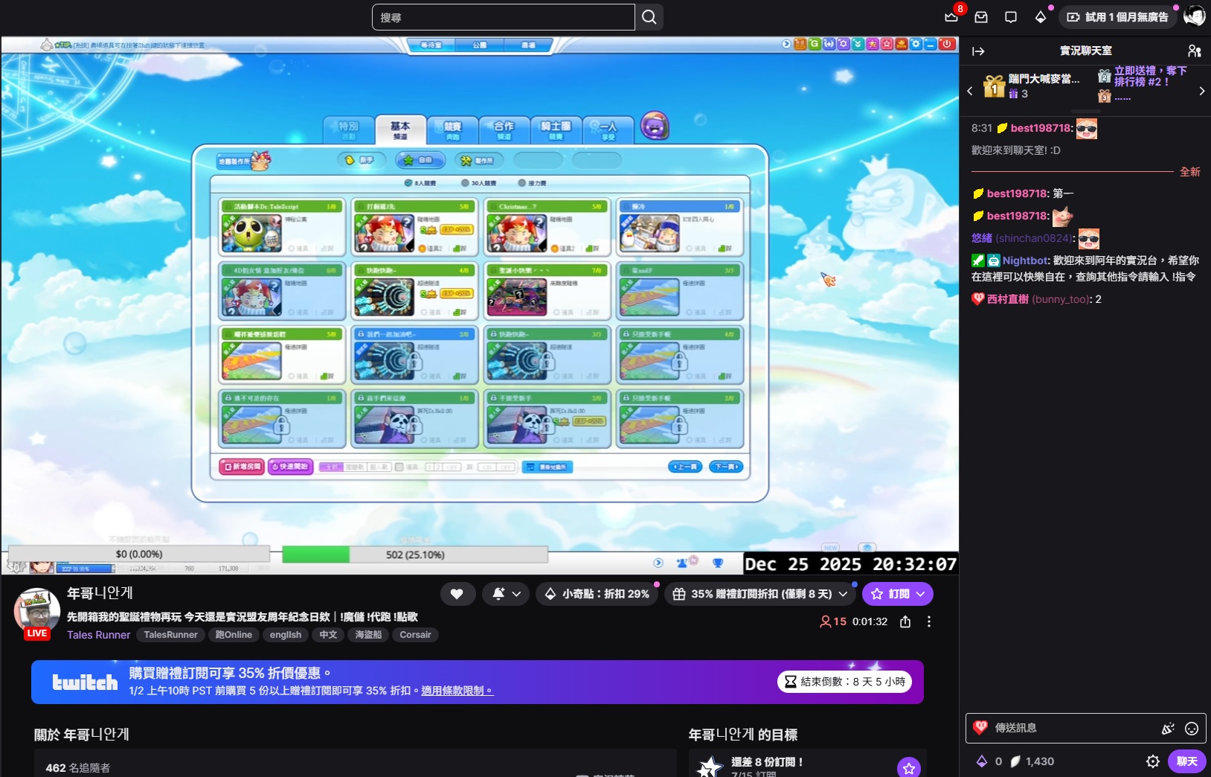Expand next gift leaderboard chevron

[x=1201, y=91]
